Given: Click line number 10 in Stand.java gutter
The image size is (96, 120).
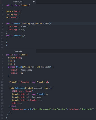Looking at the screenshot, I should tap(2, 82).
